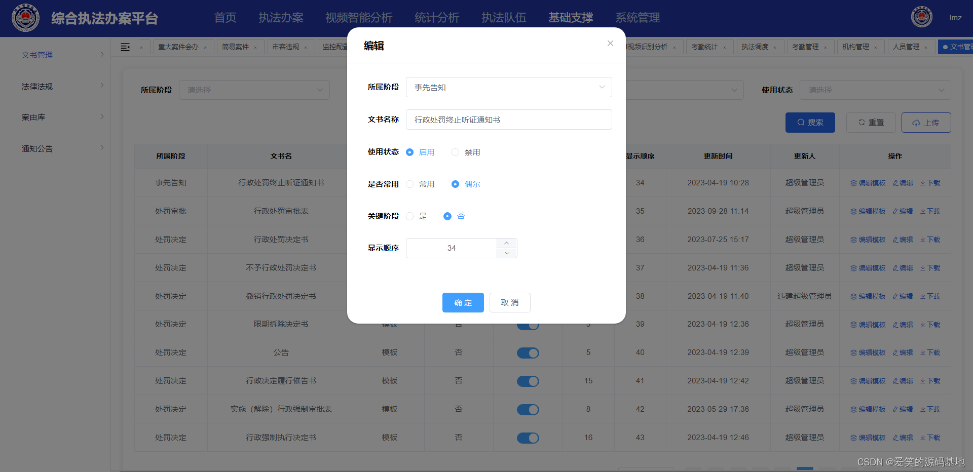Select the 常用 radio option
Viewport: 973px width, 472px height.
click(420, 184)
